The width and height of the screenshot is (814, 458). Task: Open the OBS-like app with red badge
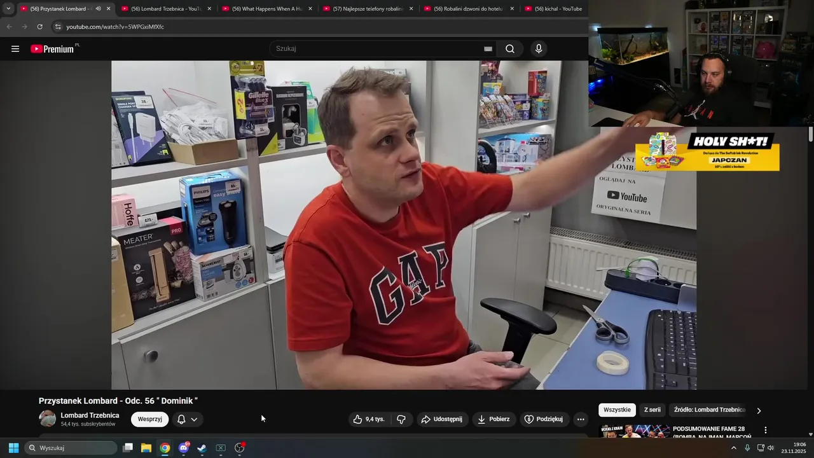pos(240,448)
